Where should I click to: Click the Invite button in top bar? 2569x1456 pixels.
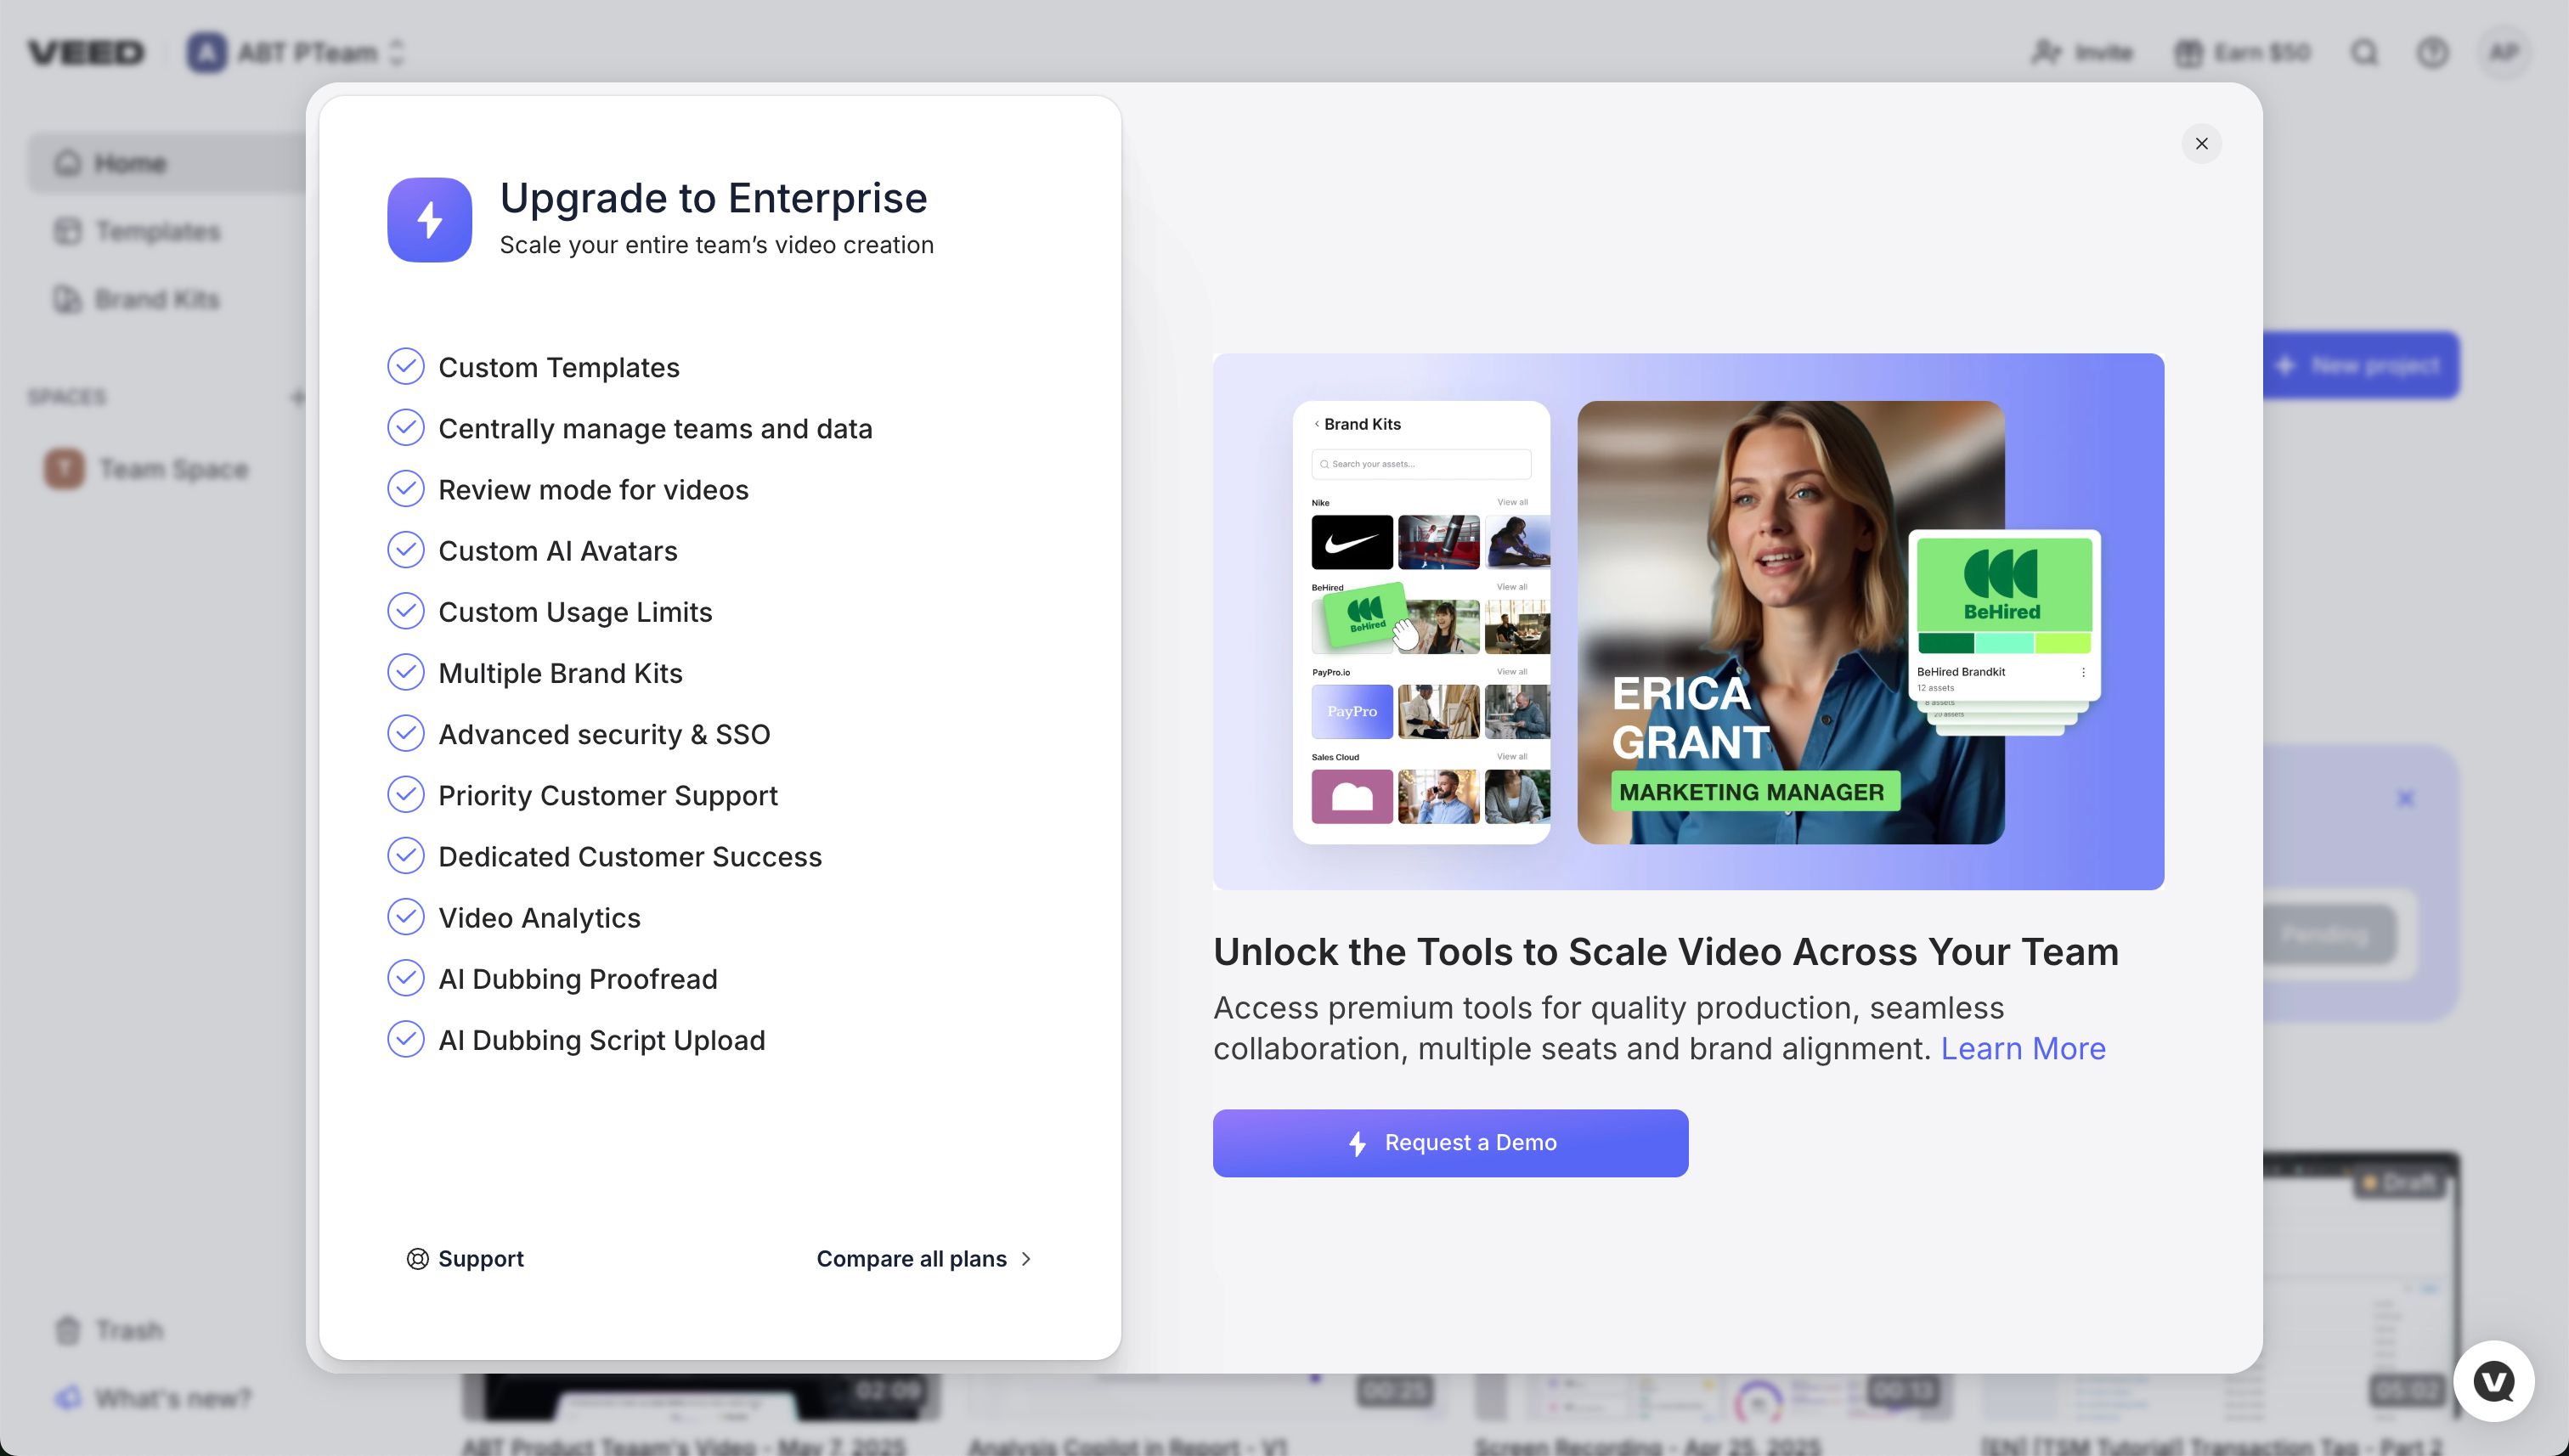[2082, 52]
